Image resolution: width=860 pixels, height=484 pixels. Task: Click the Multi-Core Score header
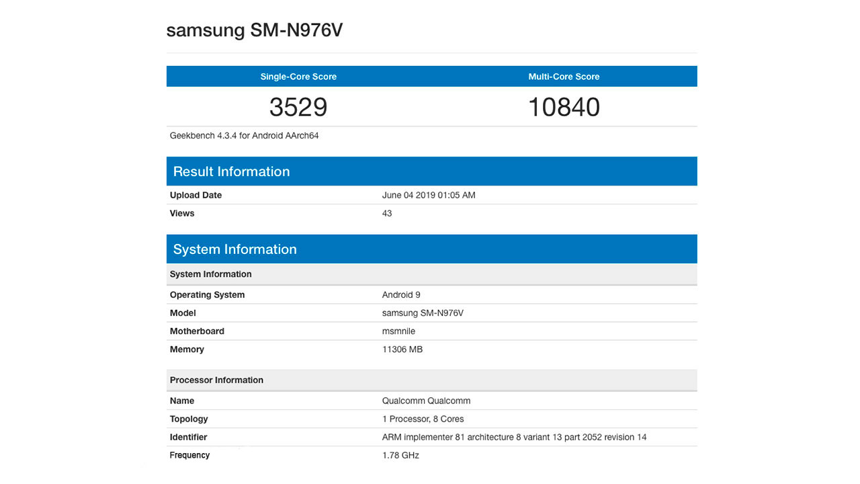pos(564,77)
